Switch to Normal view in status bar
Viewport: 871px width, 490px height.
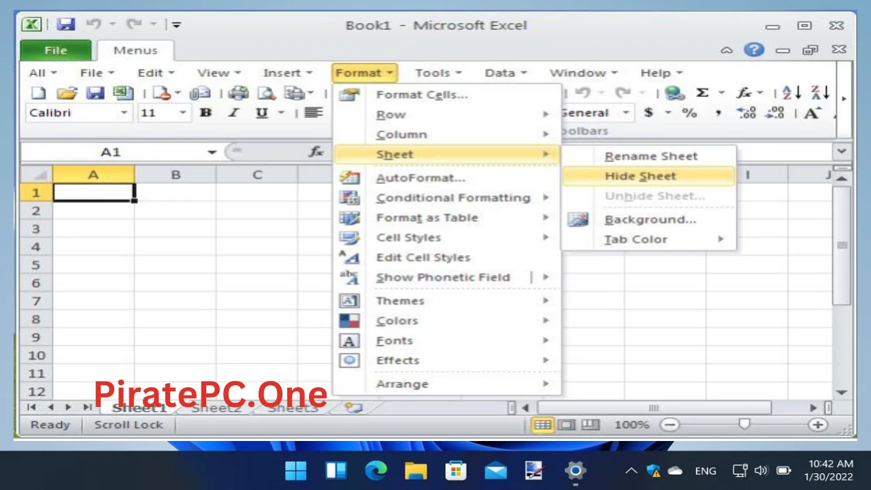pyautogui.click(x=542, y=425)
